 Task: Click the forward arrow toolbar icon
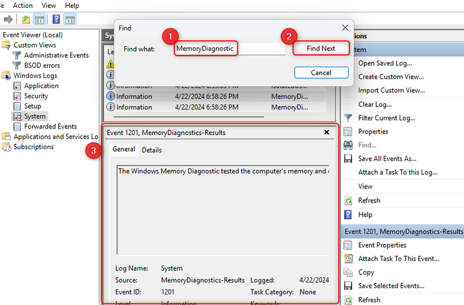[x=8, y=20]
